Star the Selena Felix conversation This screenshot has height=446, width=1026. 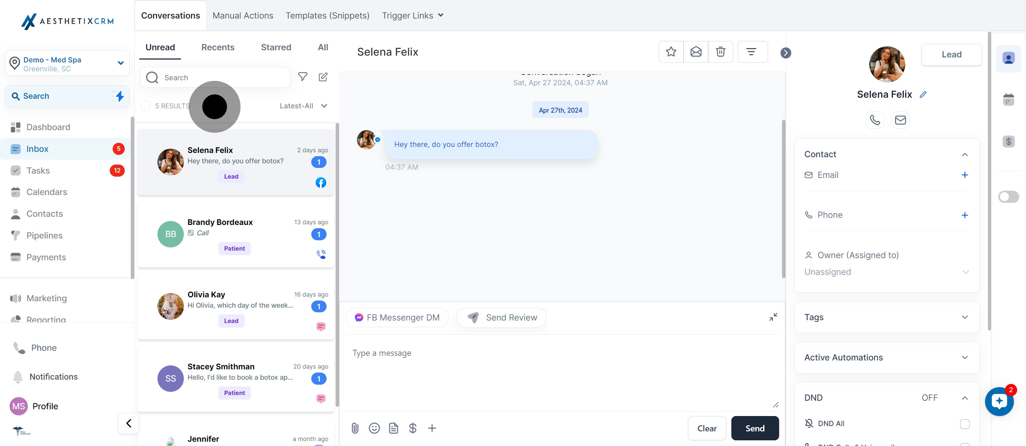[x=671, y=52]
